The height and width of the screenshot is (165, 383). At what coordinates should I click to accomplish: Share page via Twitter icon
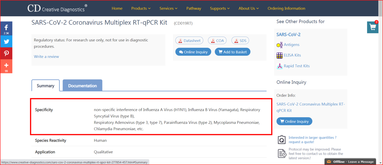[6, 42]
